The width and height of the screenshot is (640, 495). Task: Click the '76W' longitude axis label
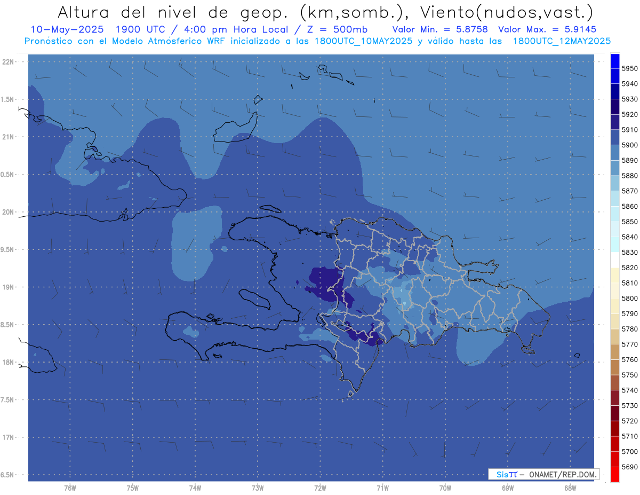pyautogui.click(x=70, y=488)
